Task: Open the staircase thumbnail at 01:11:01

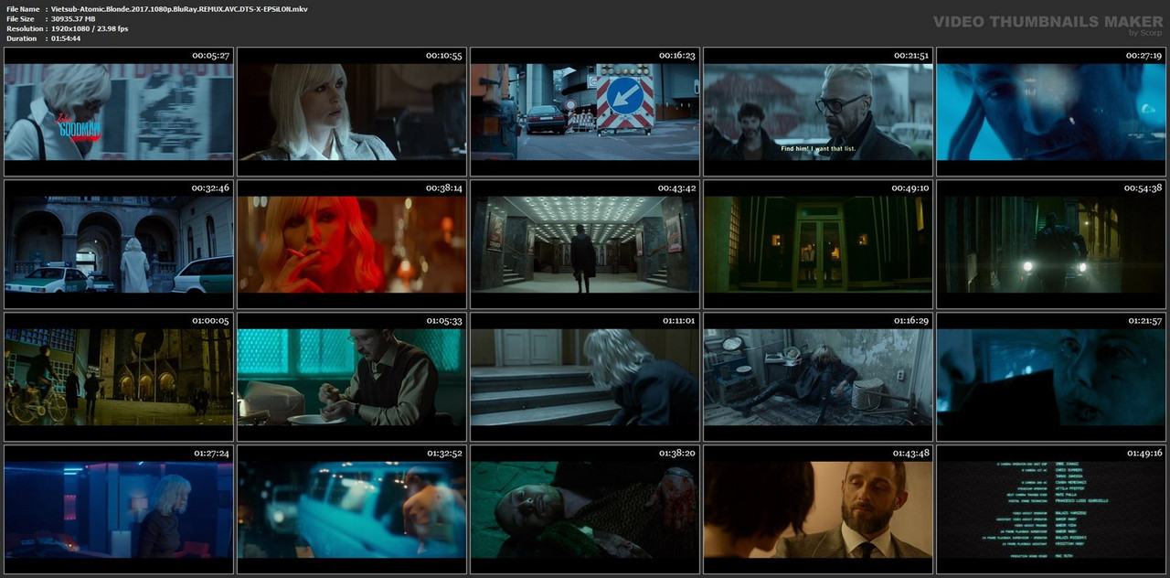Action: click(x=585, y=377)
